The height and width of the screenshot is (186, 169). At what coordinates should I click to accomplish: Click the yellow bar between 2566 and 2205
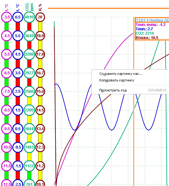coord(29,101)
